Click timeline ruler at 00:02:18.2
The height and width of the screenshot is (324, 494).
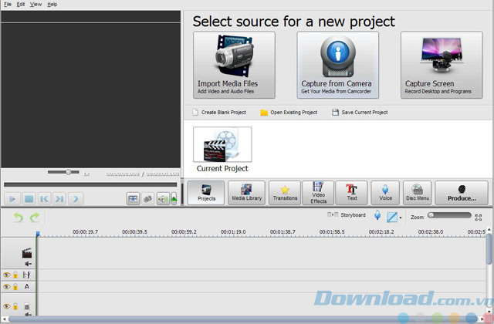click(x=381, y=232)
